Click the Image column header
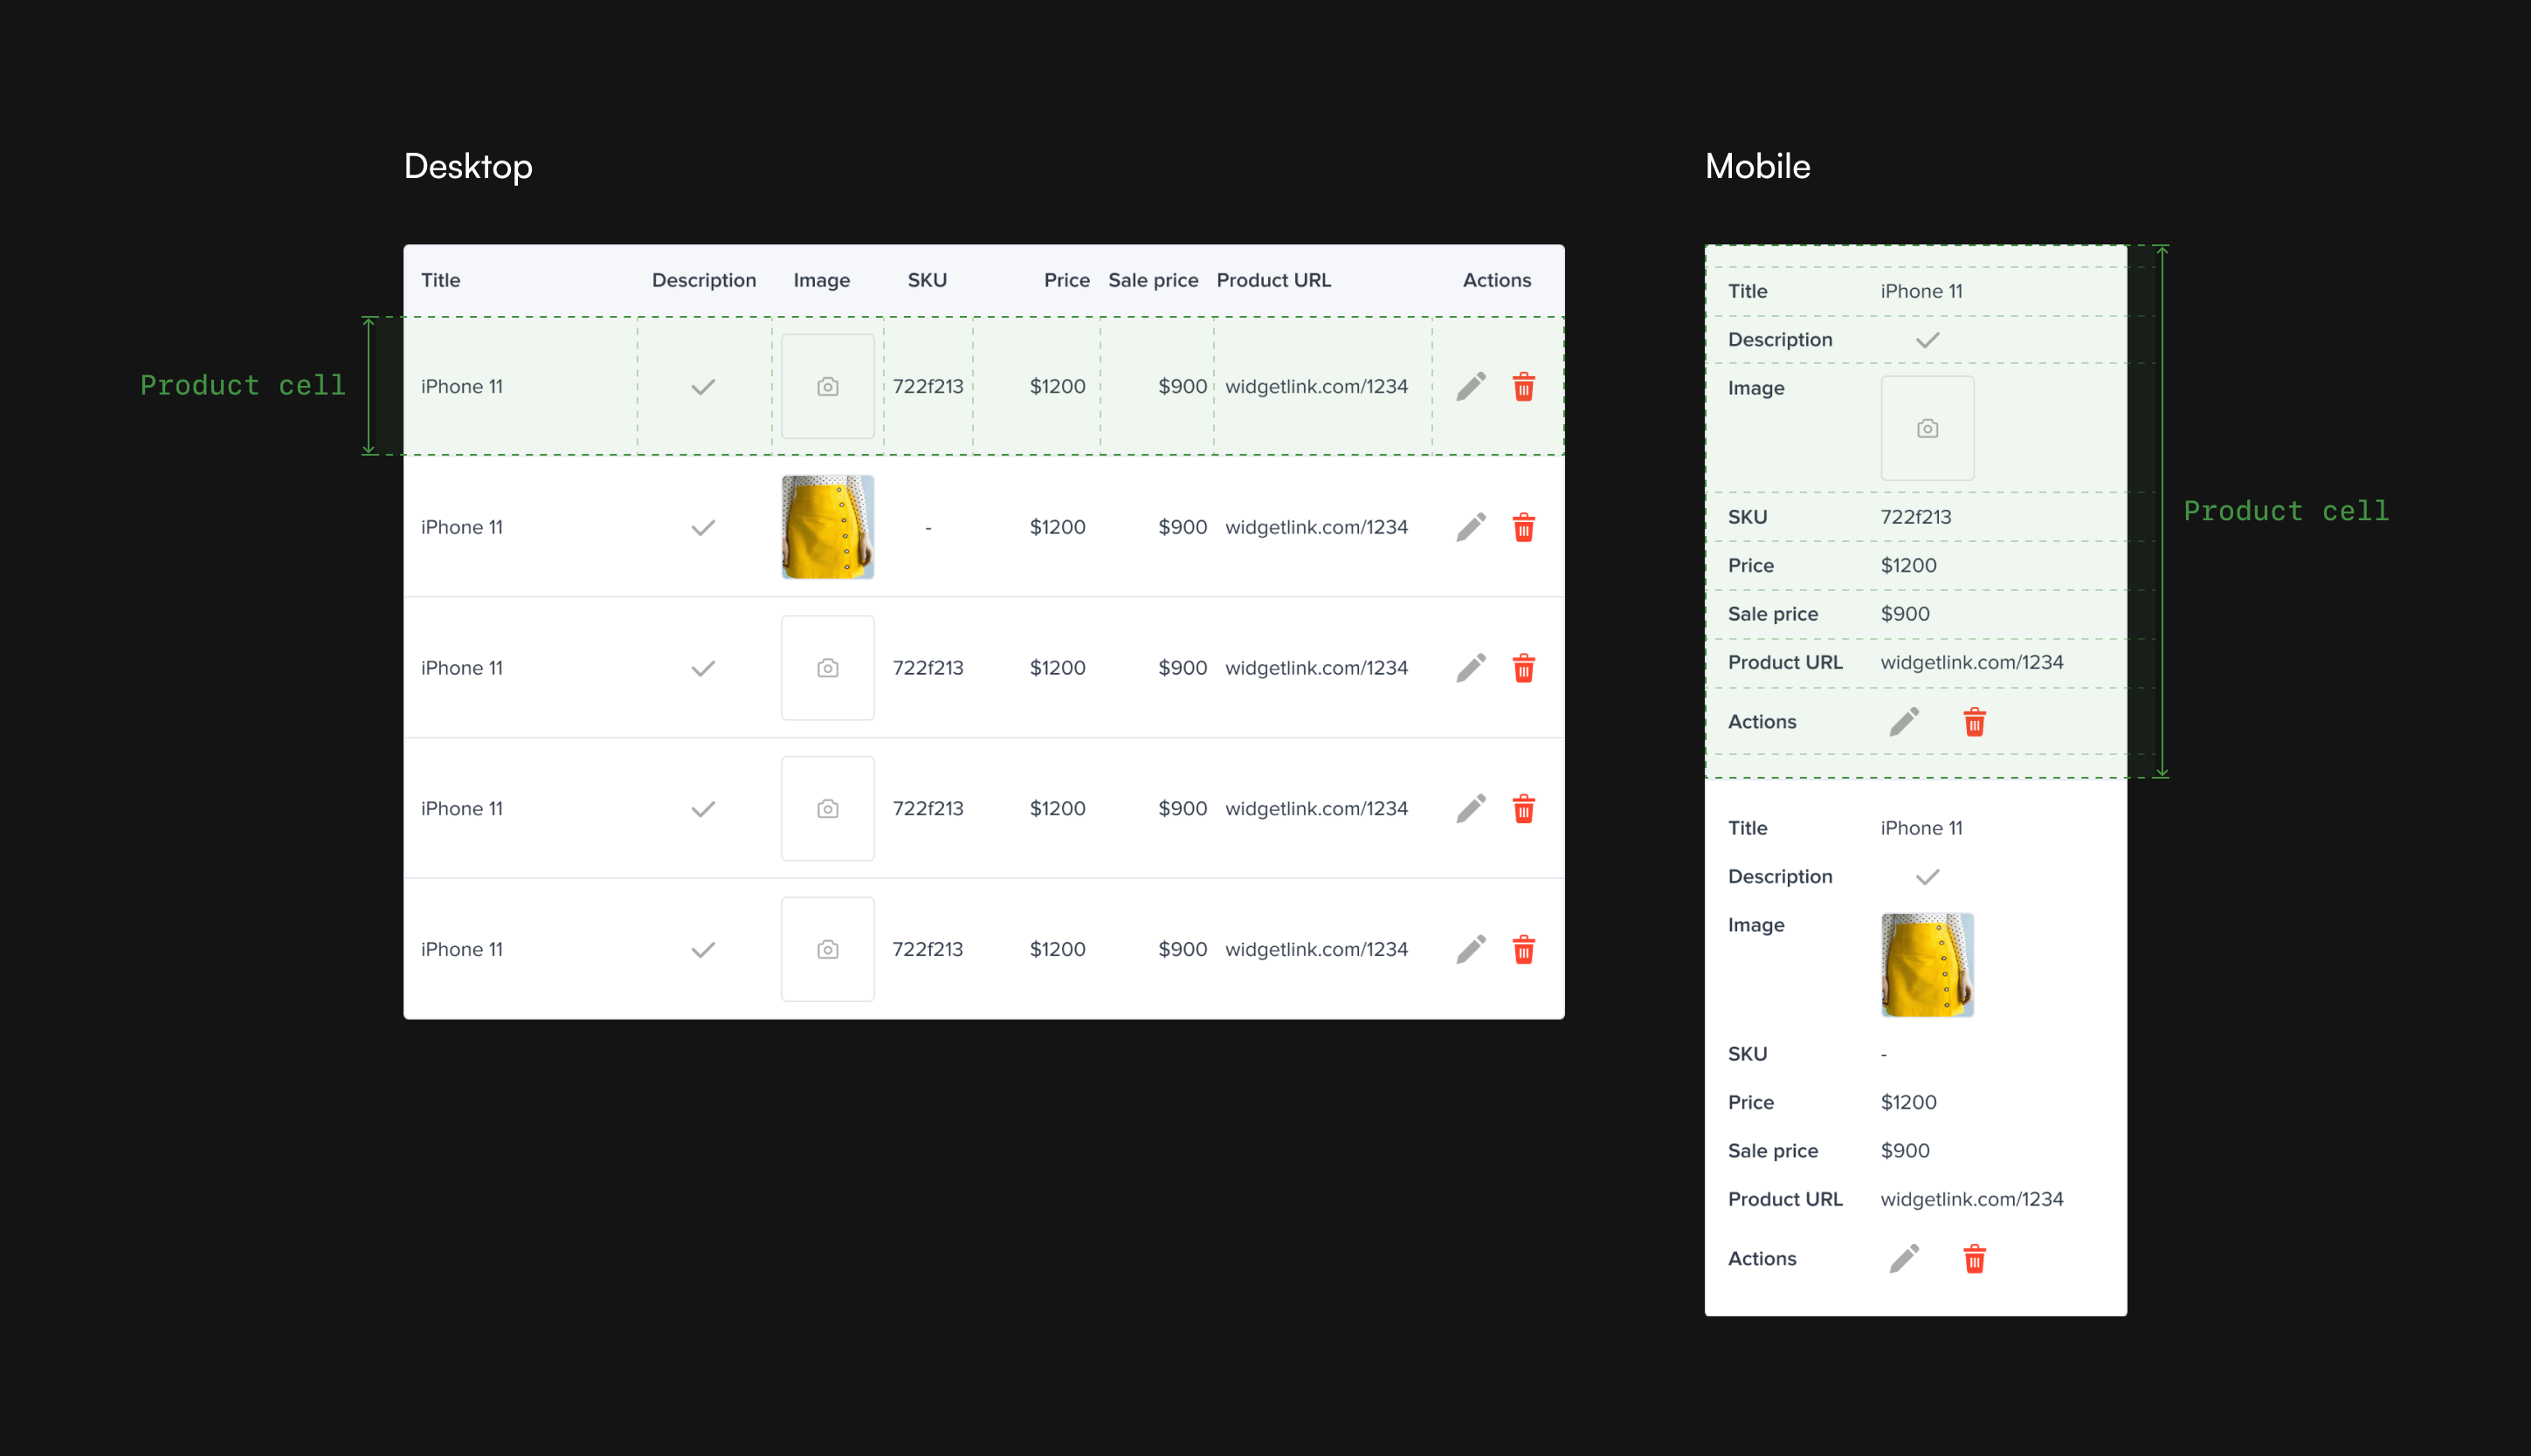The image size is (2531, 1456). point(821,280)
